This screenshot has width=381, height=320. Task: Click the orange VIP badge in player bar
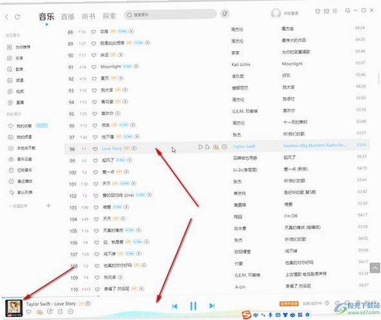[x=289, y=304]
